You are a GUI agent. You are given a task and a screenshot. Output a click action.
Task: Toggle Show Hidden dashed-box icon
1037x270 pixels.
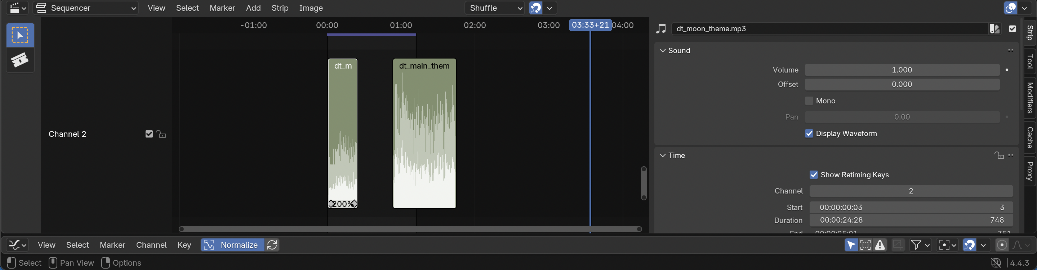pos(865,245)
